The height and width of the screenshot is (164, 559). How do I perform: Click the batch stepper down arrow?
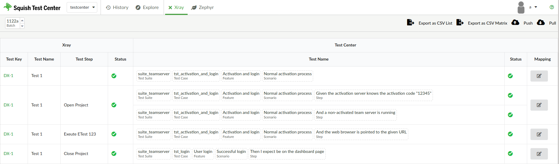(x=22, y=26)
